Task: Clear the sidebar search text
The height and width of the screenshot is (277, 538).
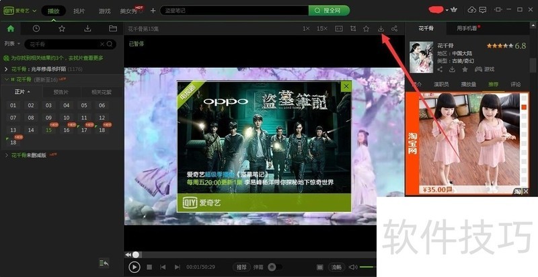Action: pyautogui.click(x=102, y=44)
